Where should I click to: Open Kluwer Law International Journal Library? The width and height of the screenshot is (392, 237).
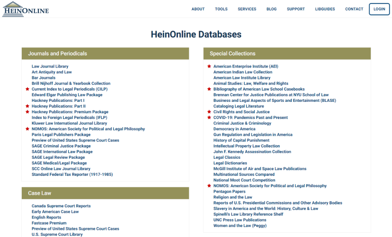pos(69,123)
